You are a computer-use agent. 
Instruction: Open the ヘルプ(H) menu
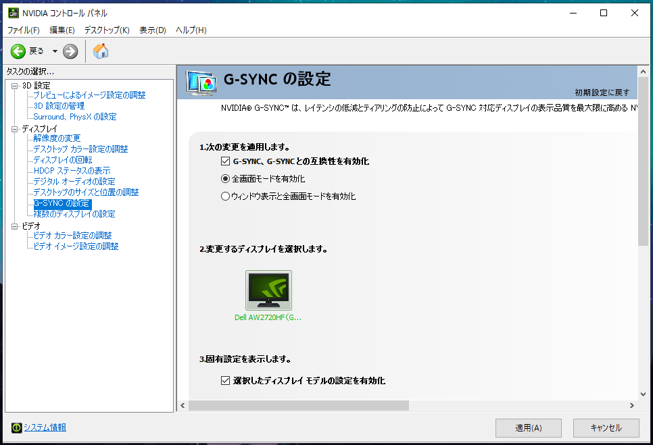[x=191, y=30]
